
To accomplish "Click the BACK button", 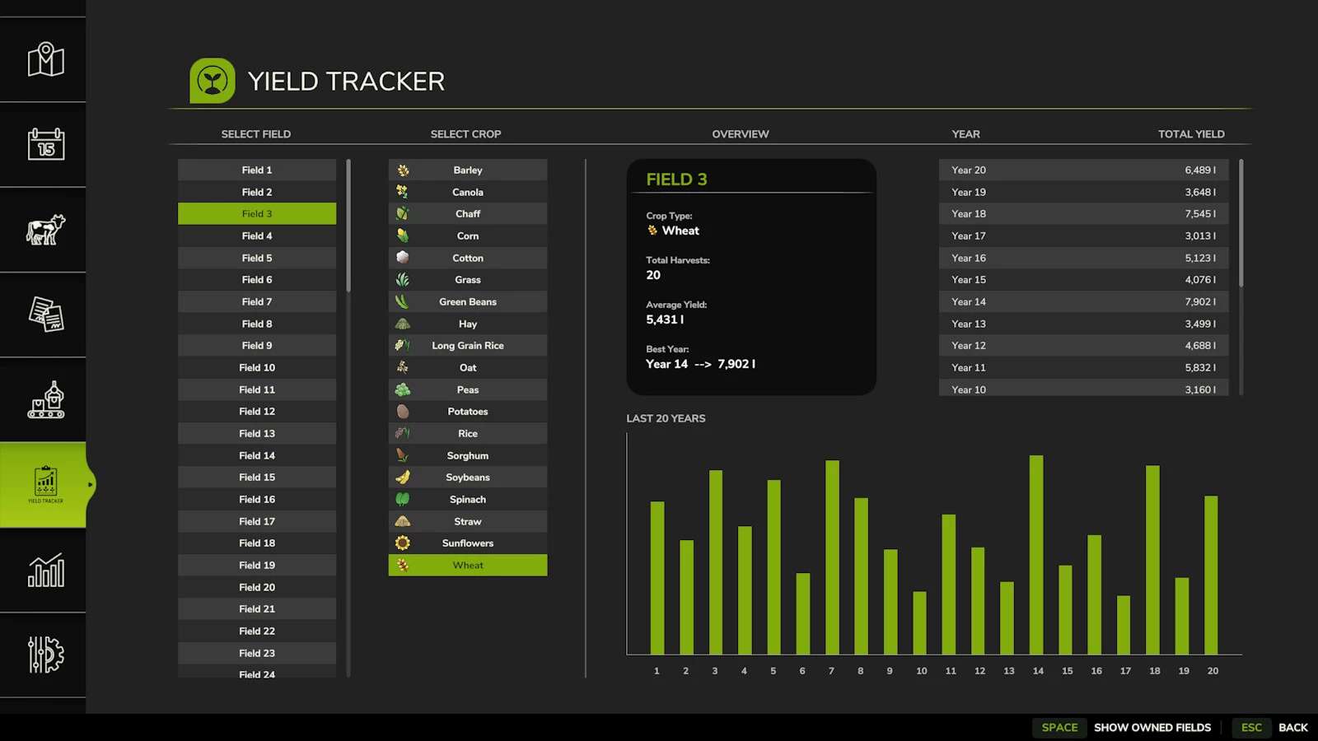I will (1292, 727).
